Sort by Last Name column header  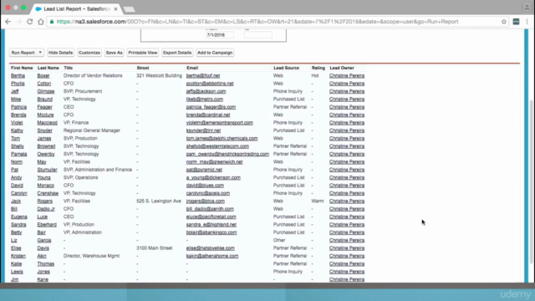48,68
